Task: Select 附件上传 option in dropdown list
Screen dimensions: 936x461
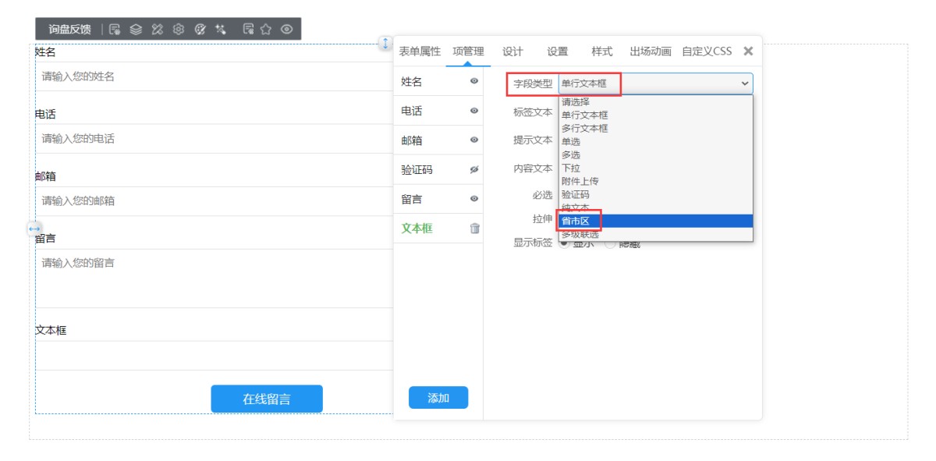Action: 580,181
